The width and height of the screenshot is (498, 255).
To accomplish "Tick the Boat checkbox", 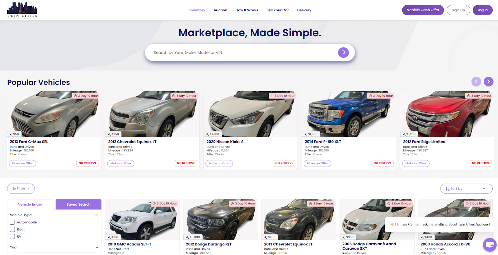I will click(x=12, y=229).
